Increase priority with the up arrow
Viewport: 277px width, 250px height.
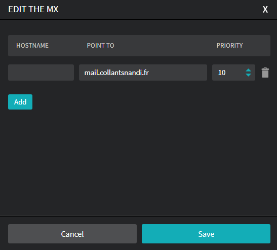(x=248, y=70)
